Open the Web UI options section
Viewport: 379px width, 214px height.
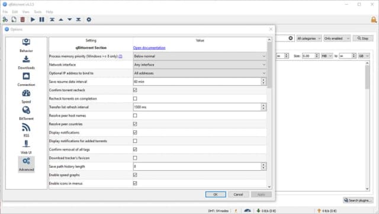(26, 147)
